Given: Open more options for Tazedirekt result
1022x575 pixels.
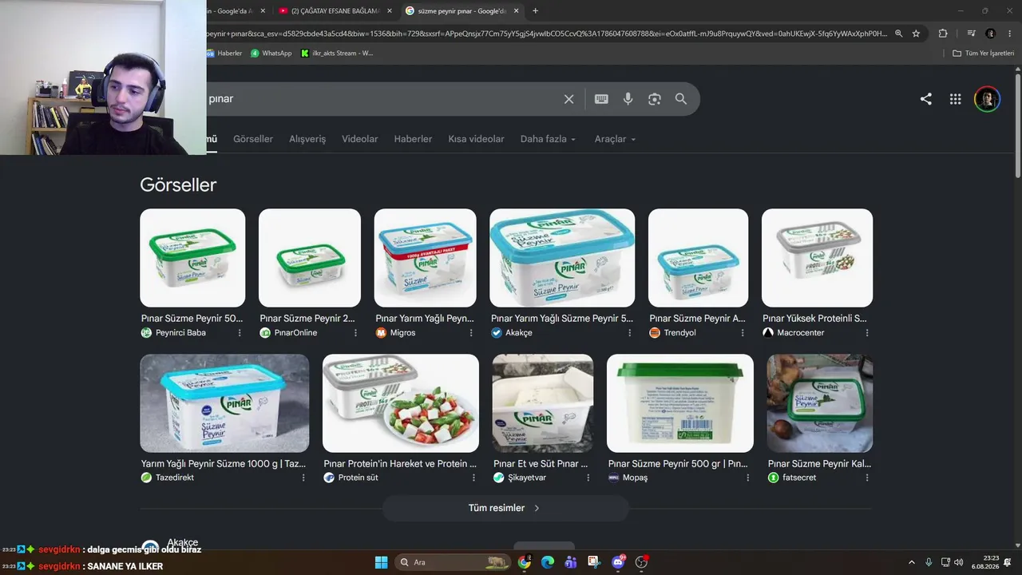Looking at the screenshot, I should [x=303, y=478].
